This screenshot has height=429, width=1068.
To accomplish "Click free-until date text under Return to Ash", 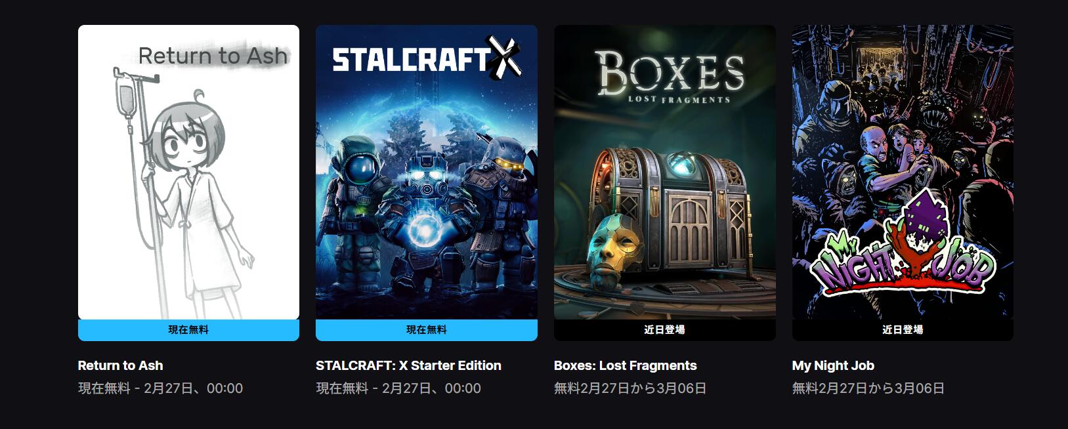I will (x=161, y=388).
